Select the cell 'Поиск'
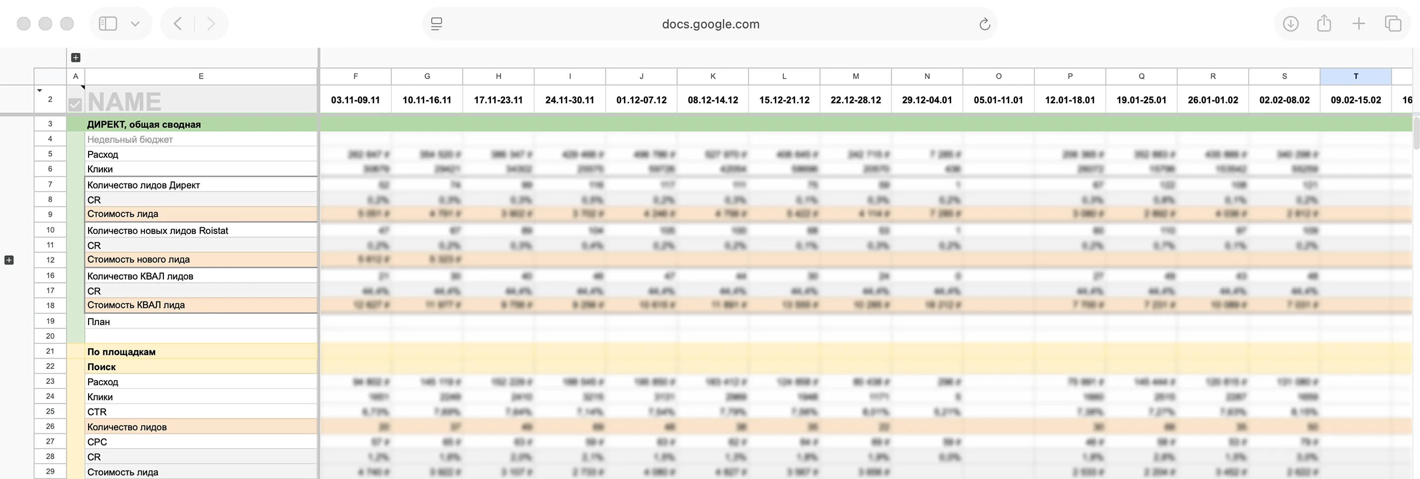Image resolution: width=1420 pixels, height=479 pixels. (x=201, y=367)
